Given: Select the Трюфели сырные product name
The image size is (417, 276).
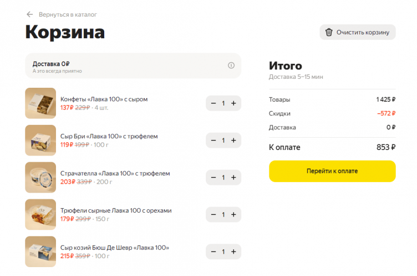Looking at the screenshot, I should (116, 210).
